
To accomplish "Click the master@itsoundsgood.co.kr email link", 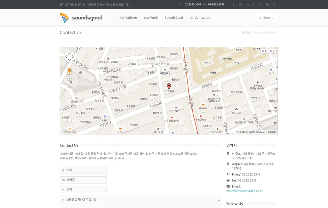I will coord(244,191).
